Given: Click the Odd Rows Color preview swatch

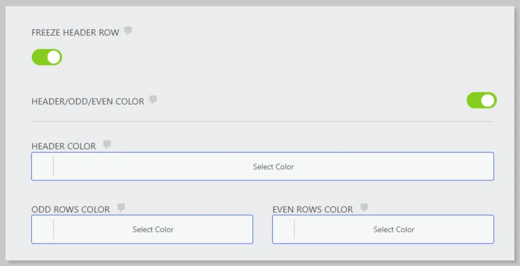Looking at the screenshot, I should click(x=43, y=229).
